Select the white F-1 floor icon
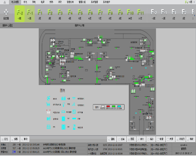Screen dimensions: 196x156 pyautogui.click(x=164, y=14)
